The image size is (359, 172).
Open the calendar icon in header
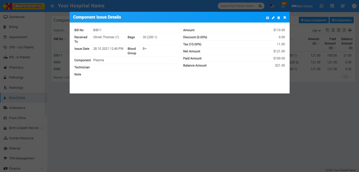pos(332,6)
